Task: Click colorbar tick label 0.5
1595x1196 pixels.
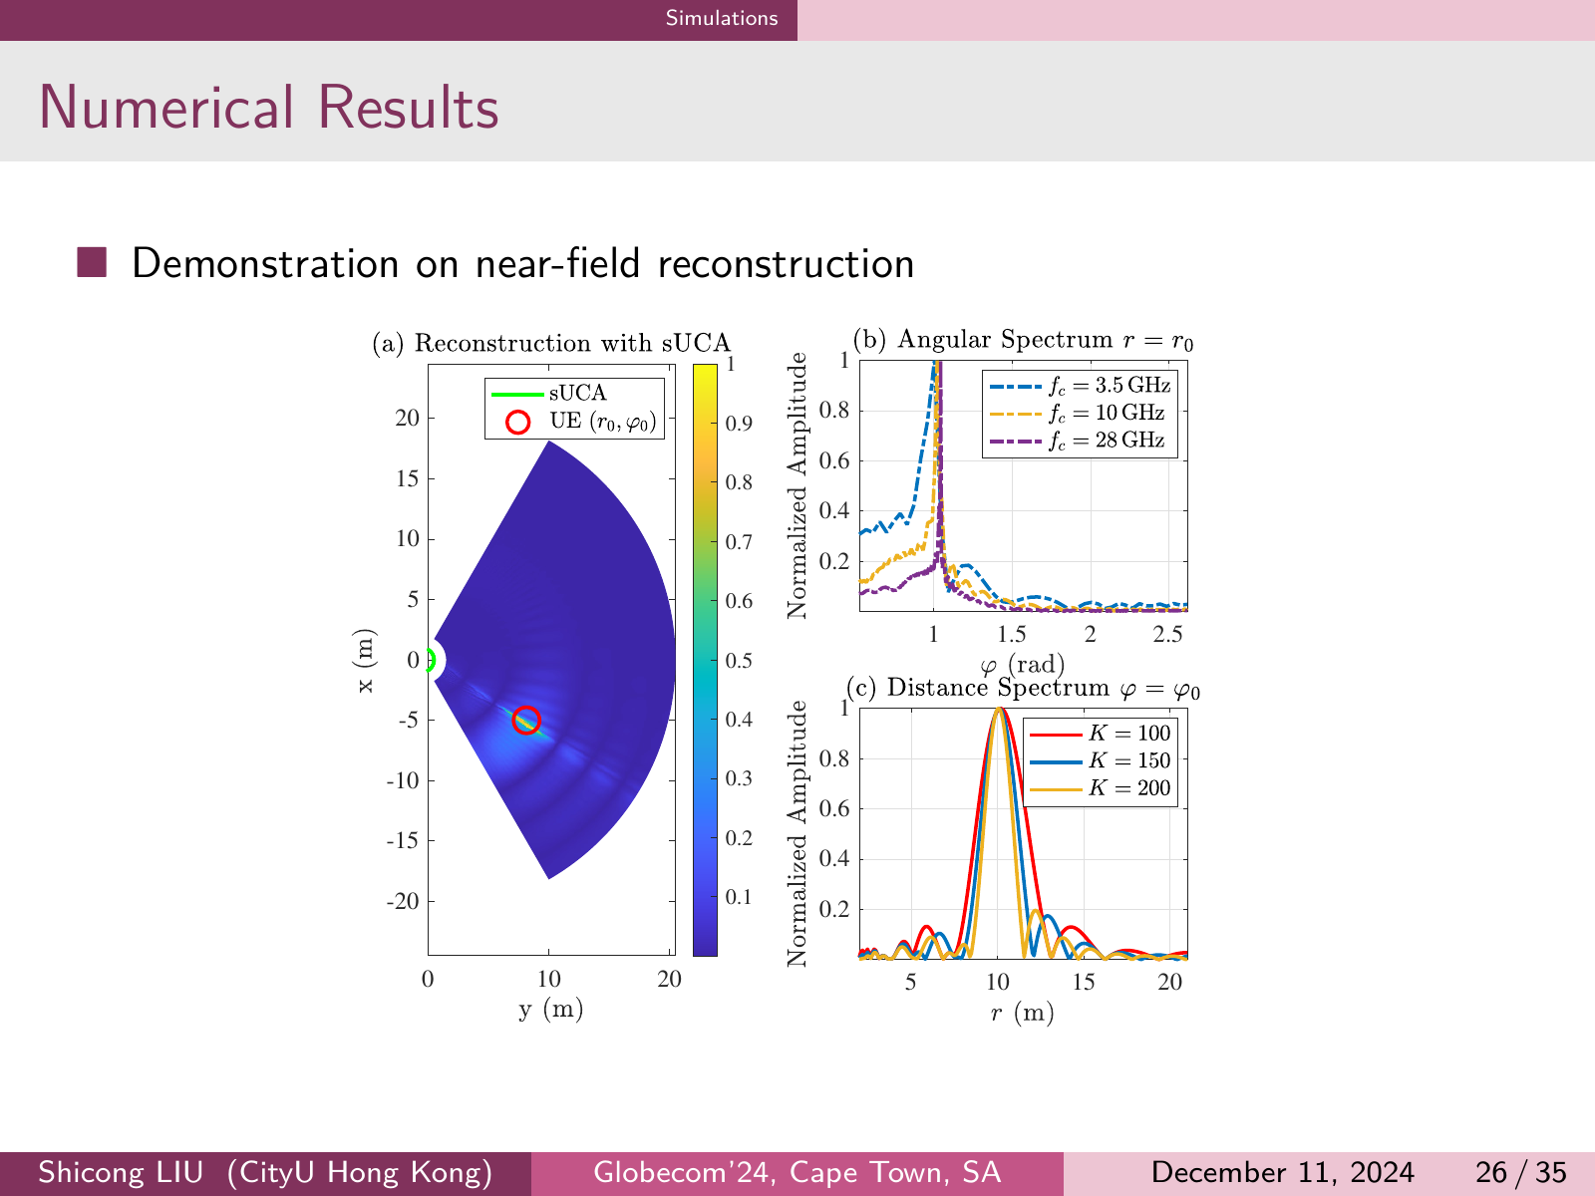Action: tap(739, 661)
